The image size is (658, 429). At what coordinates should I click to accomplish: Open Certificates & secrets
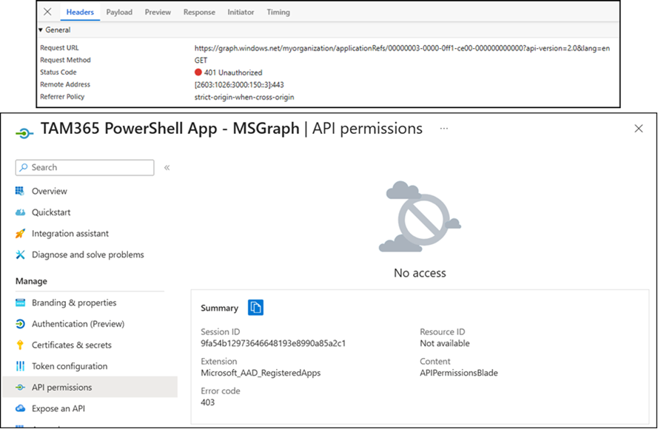pos(72,345)
